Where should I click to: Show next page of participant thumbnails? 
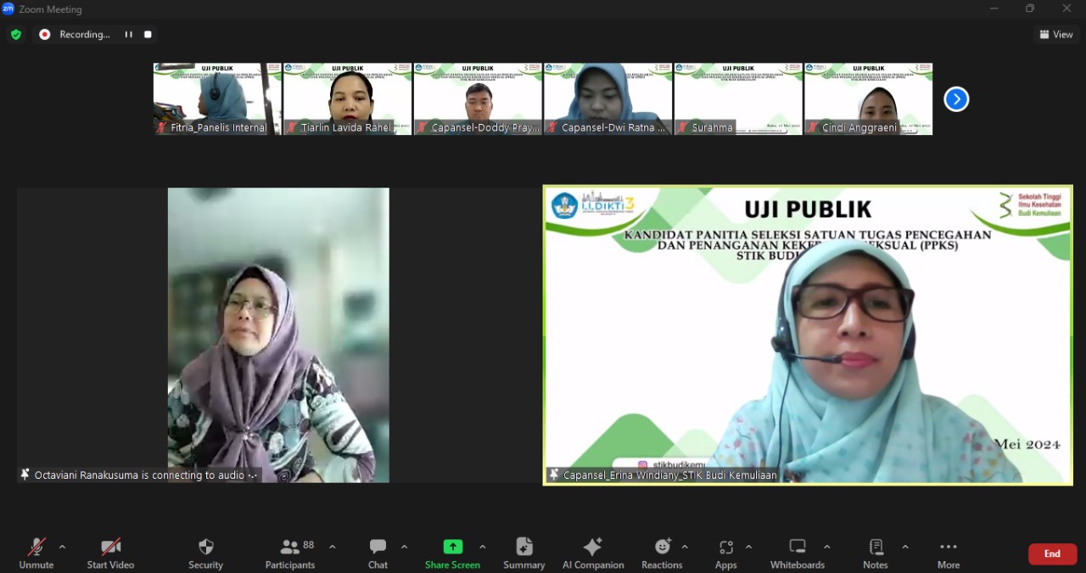956,99
